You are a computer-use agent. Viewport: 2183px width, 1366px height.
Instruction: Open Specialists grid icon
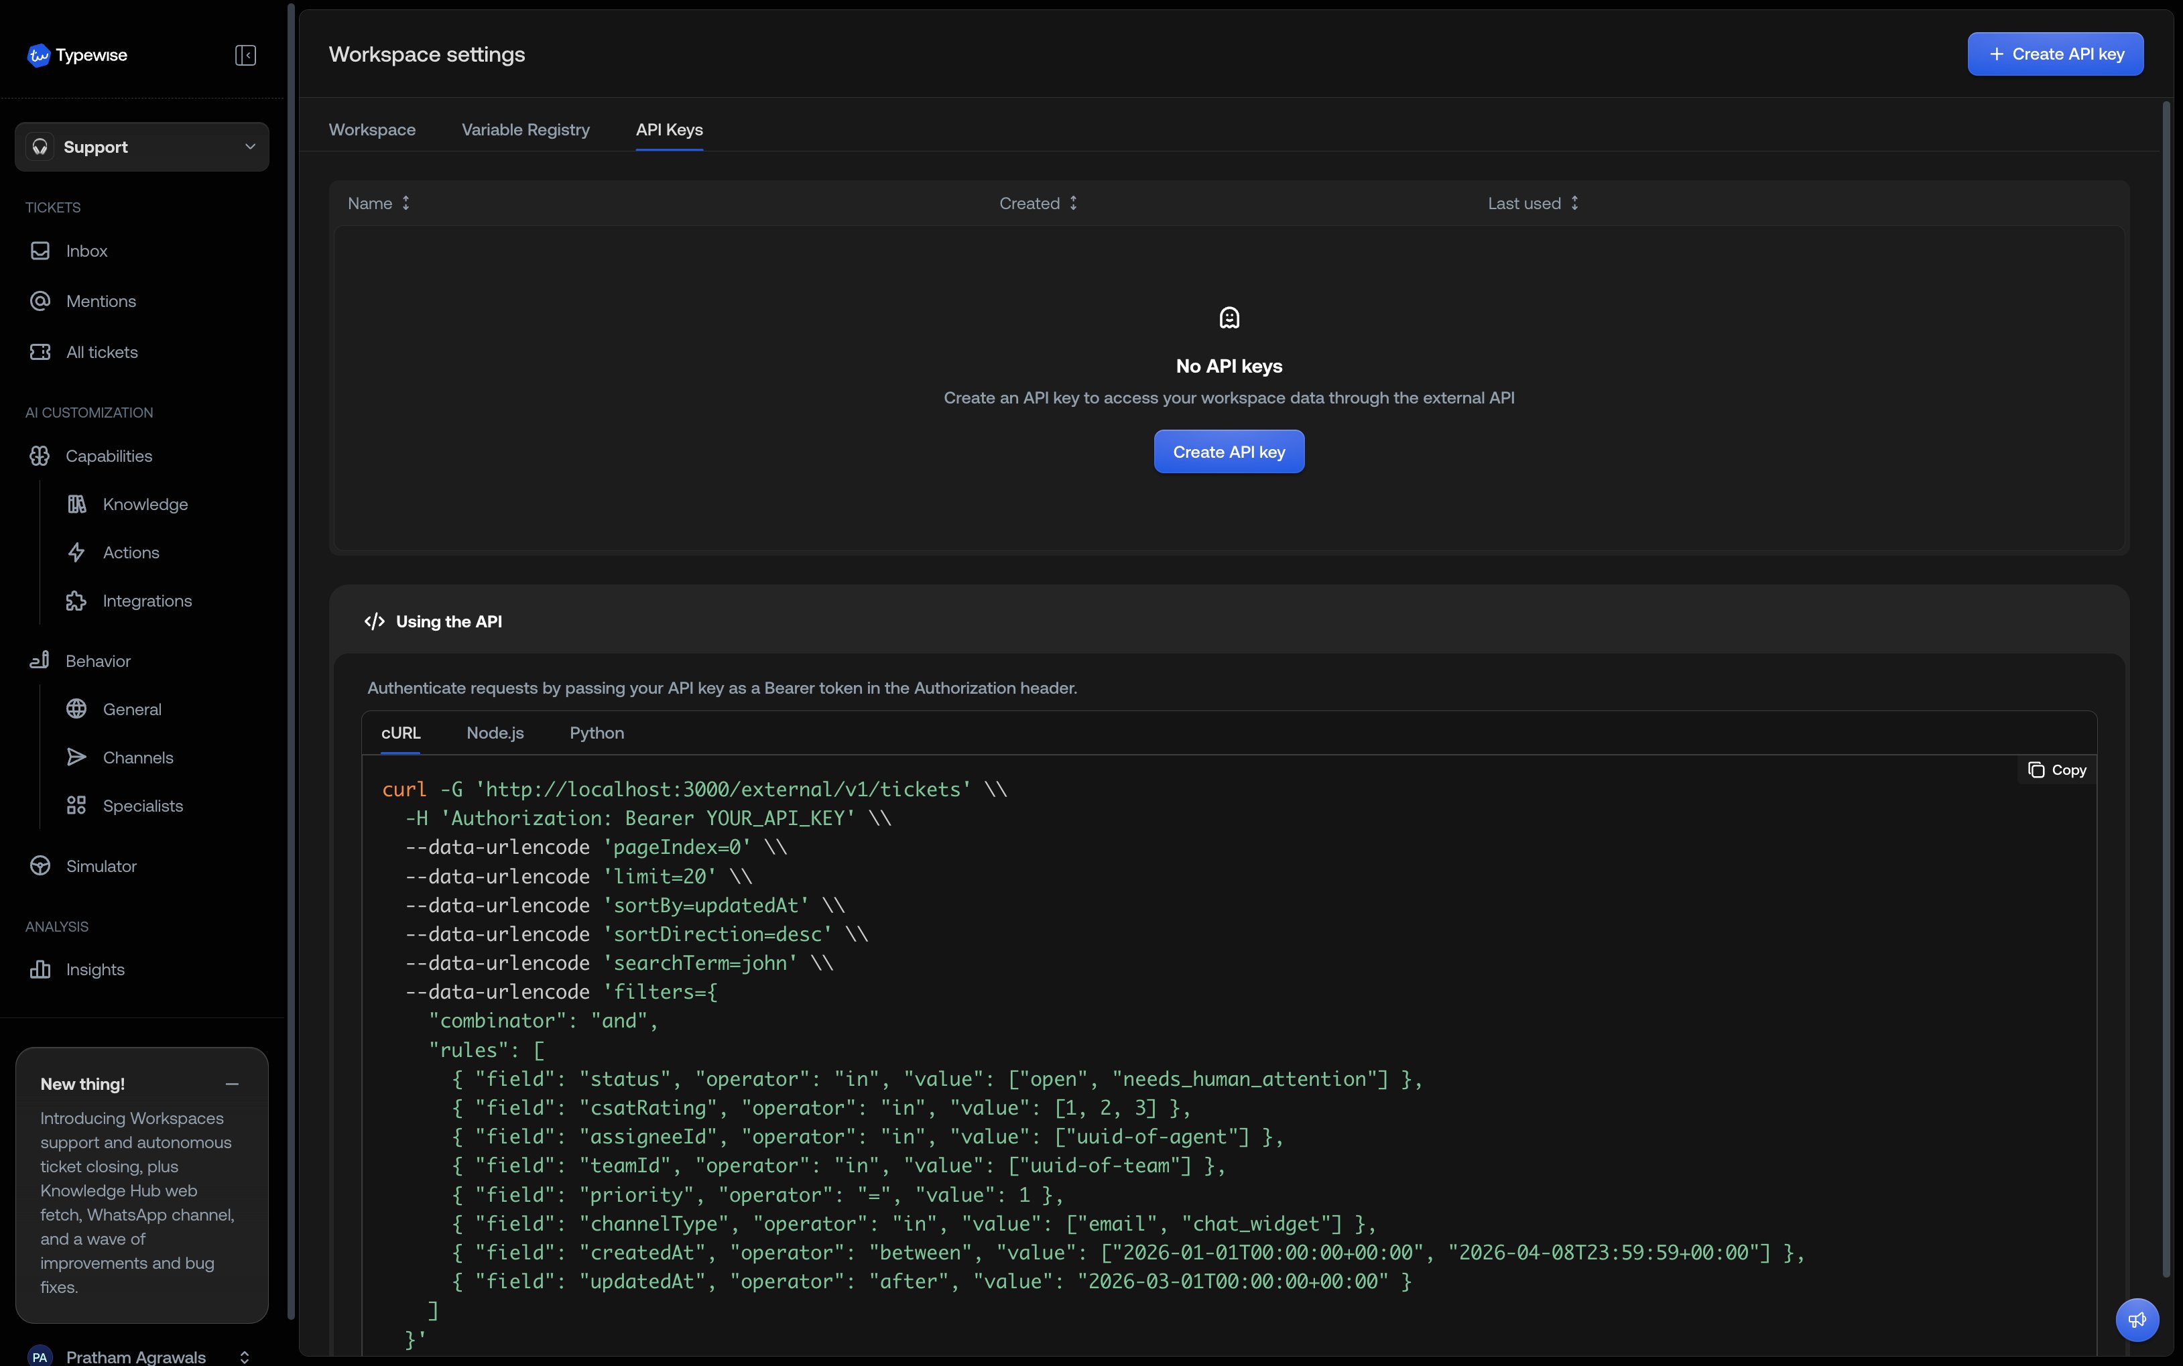coord(77,806)
